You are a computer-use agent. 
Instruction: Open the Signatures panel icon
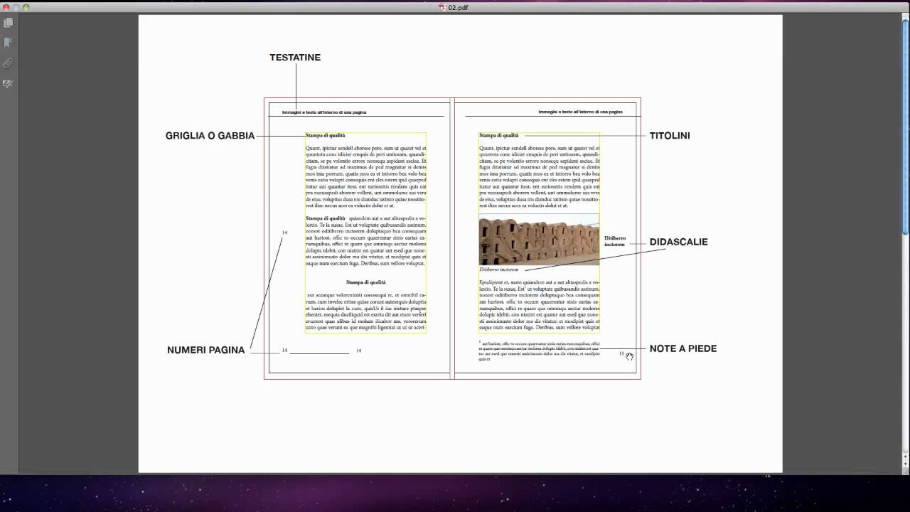pos(8,84)
